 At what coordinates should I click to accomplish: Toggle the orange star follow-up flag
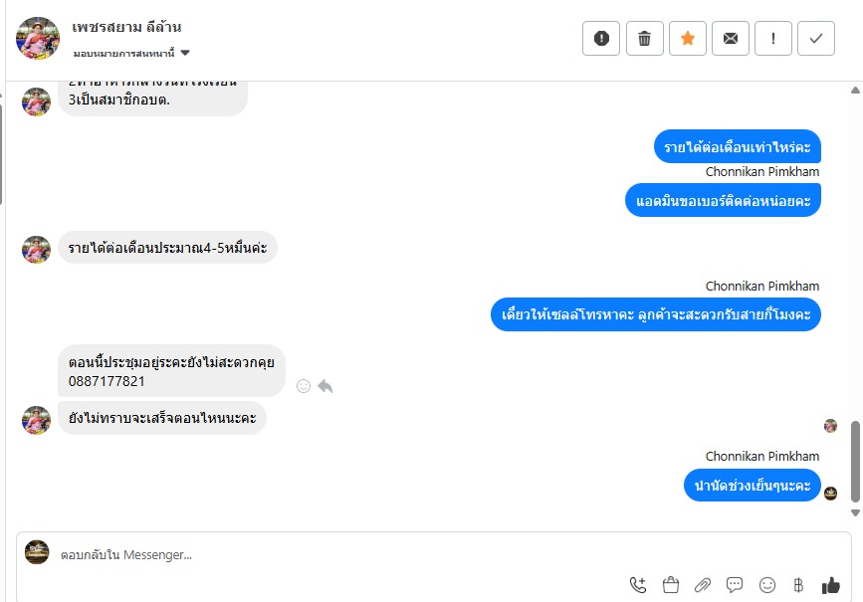(x=688, y=39)
